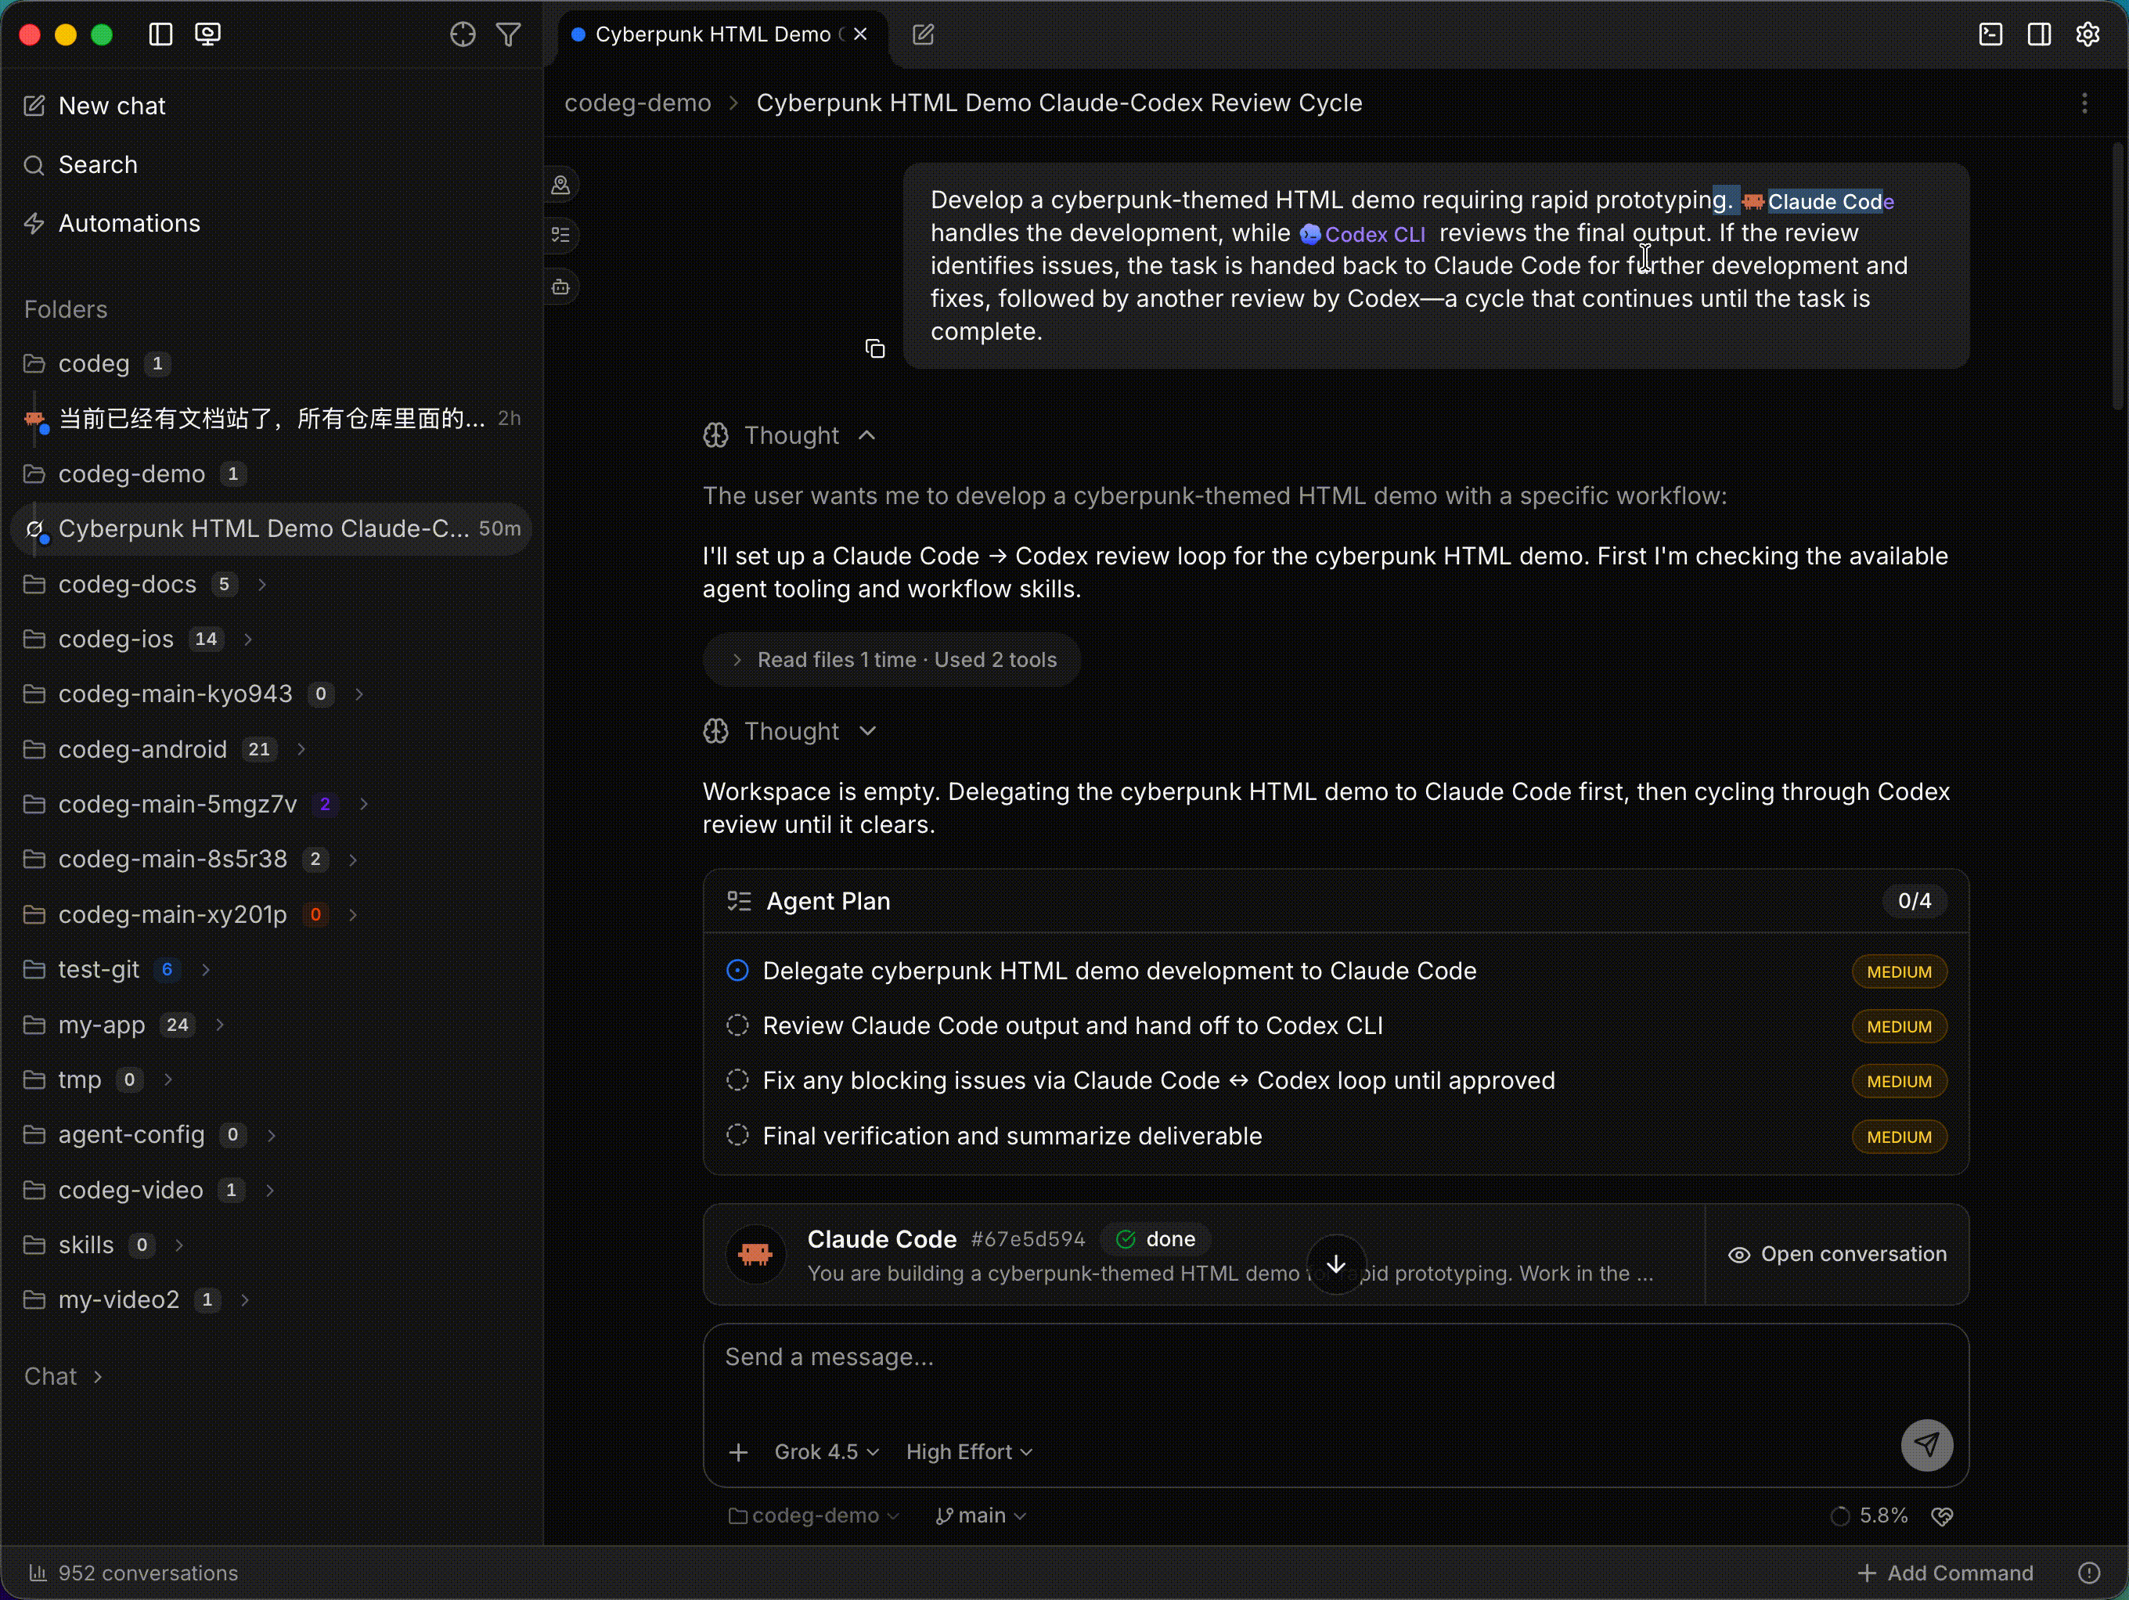The height and width of the screenshot is (1600, 2129).
Task: Click the Agent Plan list icon
Action: [x=738, y=901]
